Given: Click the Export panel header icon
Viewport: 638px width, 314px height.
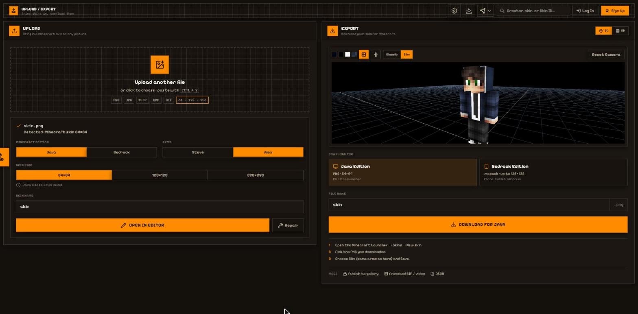Looking at the screenshot, I should [332, 31].
